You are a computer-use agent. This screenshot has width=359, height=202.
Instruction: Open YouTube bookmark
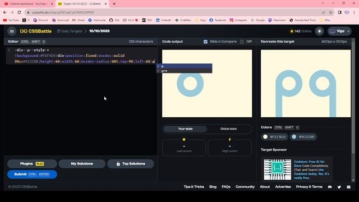pyautogui.click(x=11, y=20)
